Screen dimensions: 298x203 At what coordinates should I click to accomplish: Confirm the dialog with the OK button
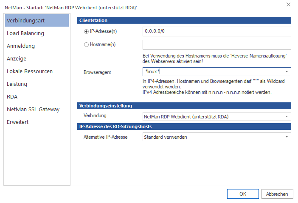coord(243,194)
